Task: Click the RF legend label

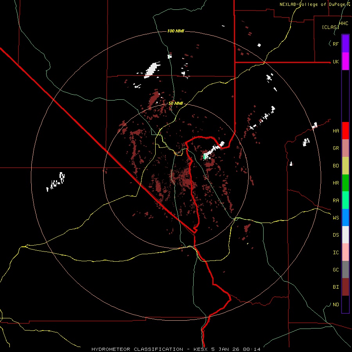Action: [x=336, y=44]
